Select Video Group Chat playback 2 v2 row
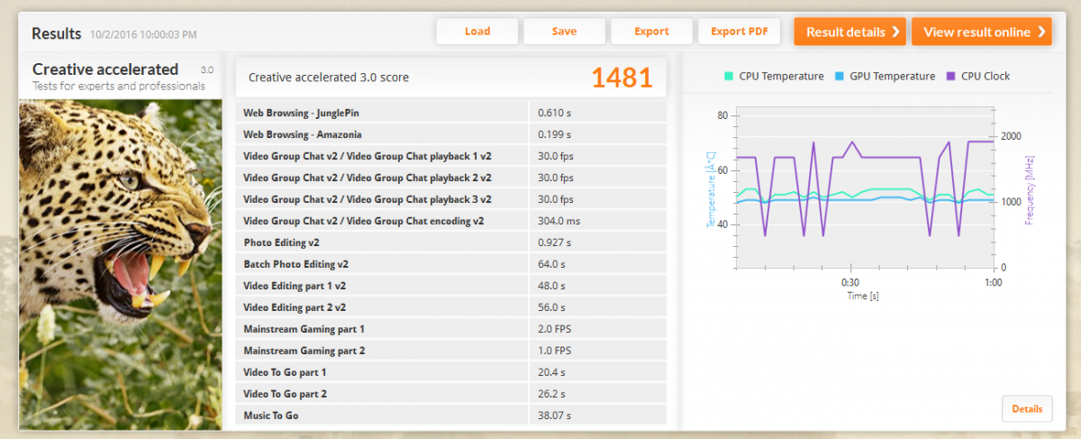Viewport: 1081px width, 439px height. (451, 178)
